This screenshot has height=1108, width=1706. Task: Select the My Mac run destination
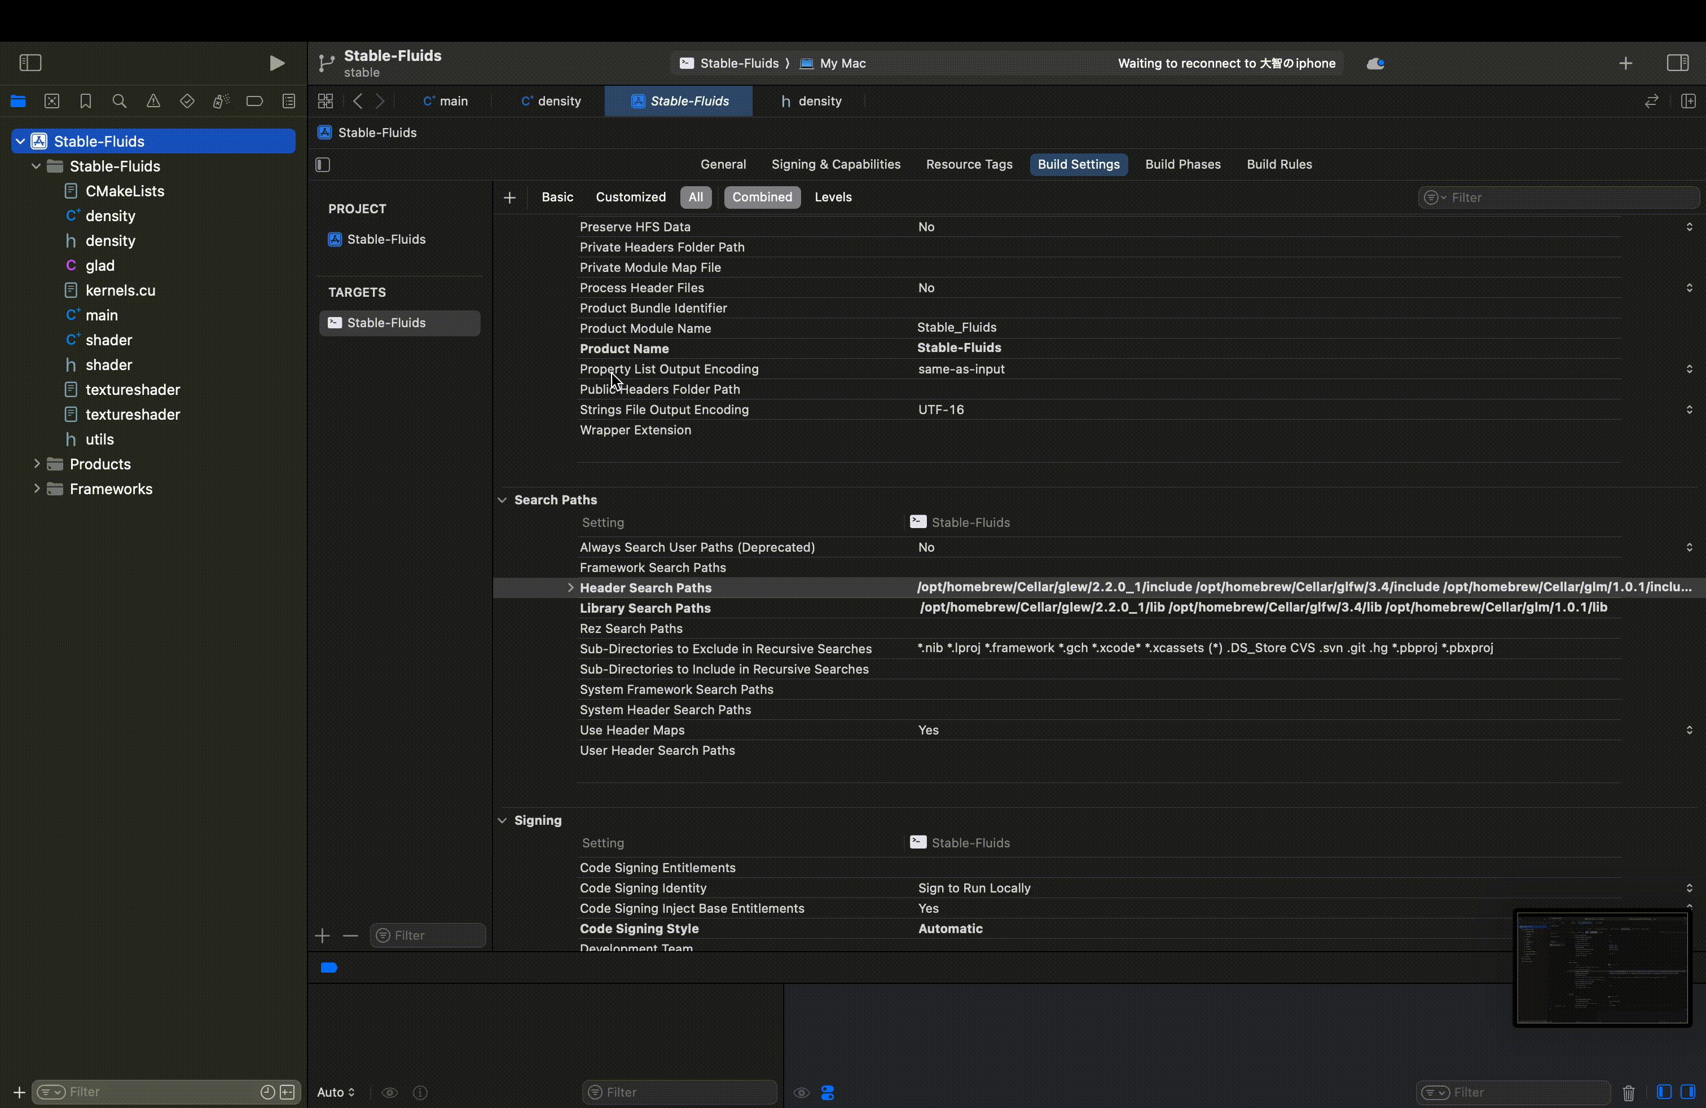pos(833,63)
